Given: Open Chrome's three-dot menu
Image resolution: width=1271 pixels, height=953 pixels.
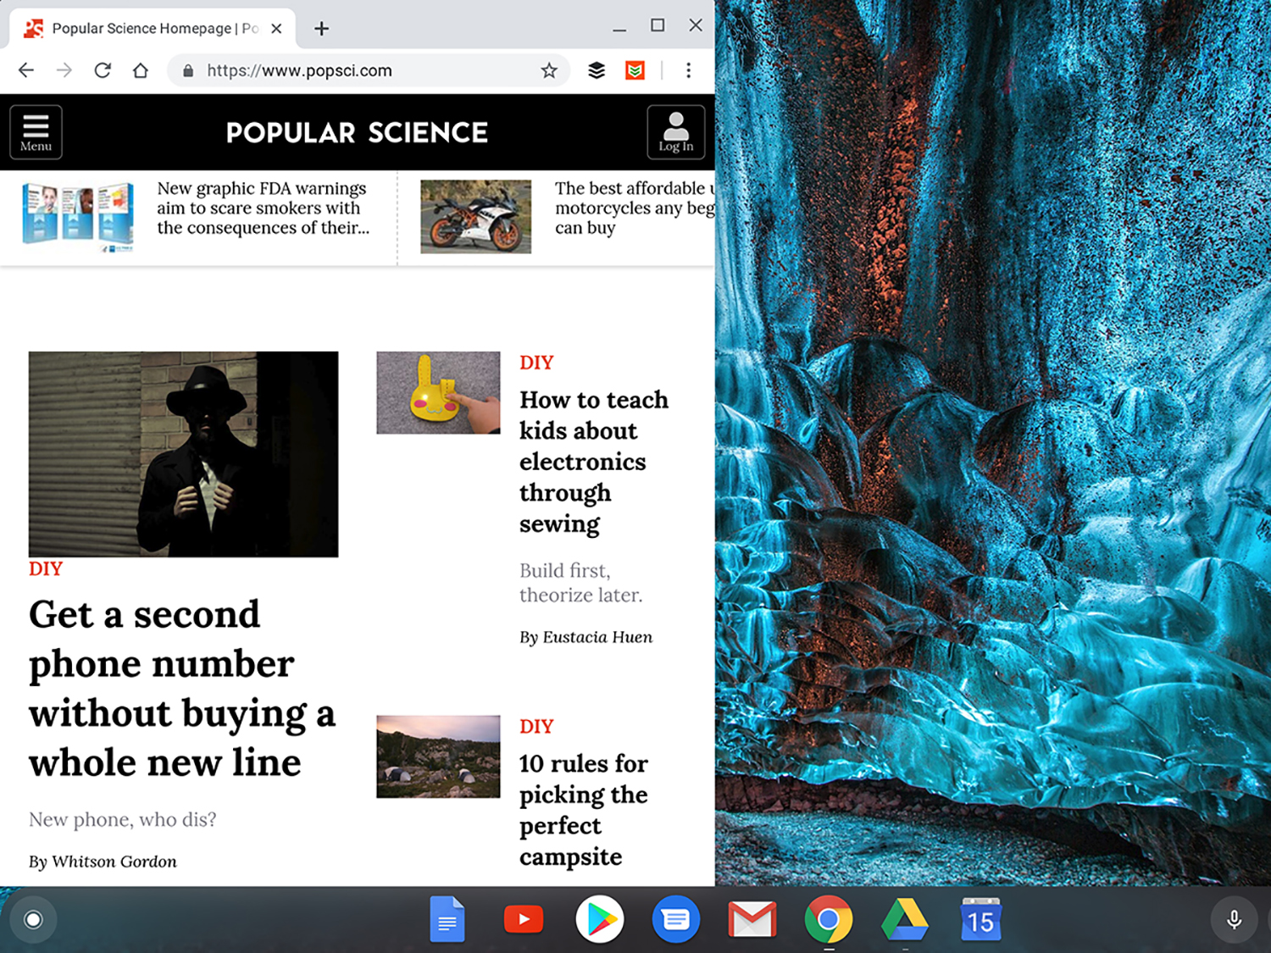Looking at the screenshot, I should pyautogui.click(x=688, y=70).
